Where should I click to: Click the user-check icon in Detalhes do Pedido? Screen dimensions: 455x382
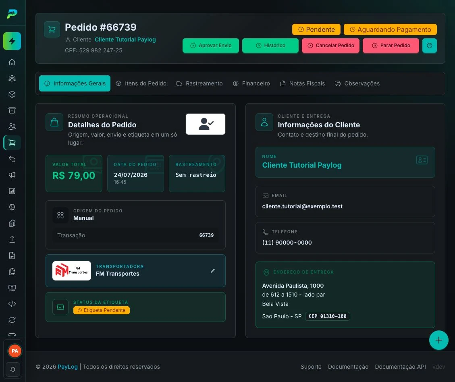click(x=206, y=124)
